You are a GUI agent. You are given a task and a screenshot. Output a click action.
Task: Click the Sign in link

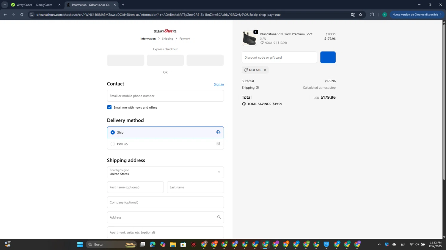tap(219, 84)
